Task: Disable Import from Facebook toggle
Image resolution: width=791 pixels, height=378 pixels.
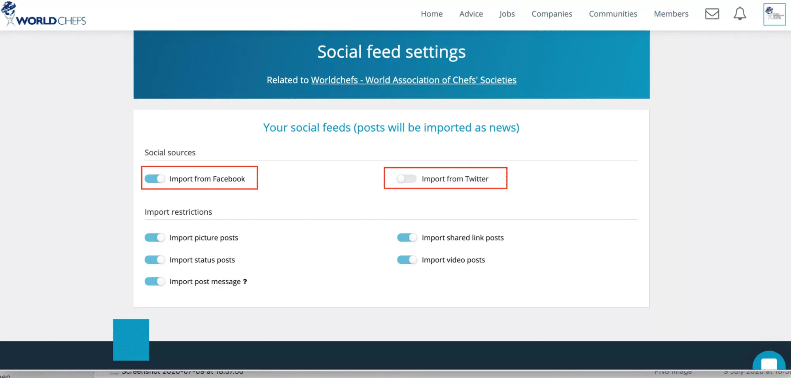Action: click(155, 179)
